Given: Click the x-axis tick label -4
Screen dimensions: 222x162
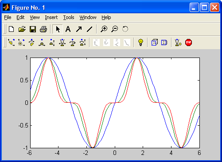Looking at the screenshot, I should point(57,153).
